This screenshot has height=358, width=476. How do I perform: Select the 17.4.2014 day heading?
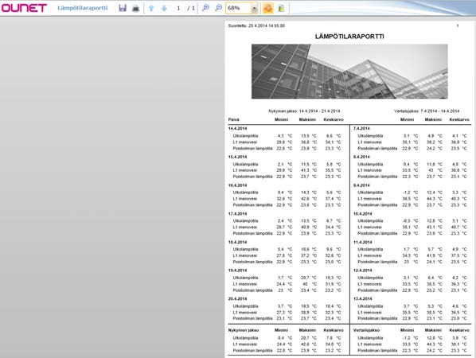237,213
